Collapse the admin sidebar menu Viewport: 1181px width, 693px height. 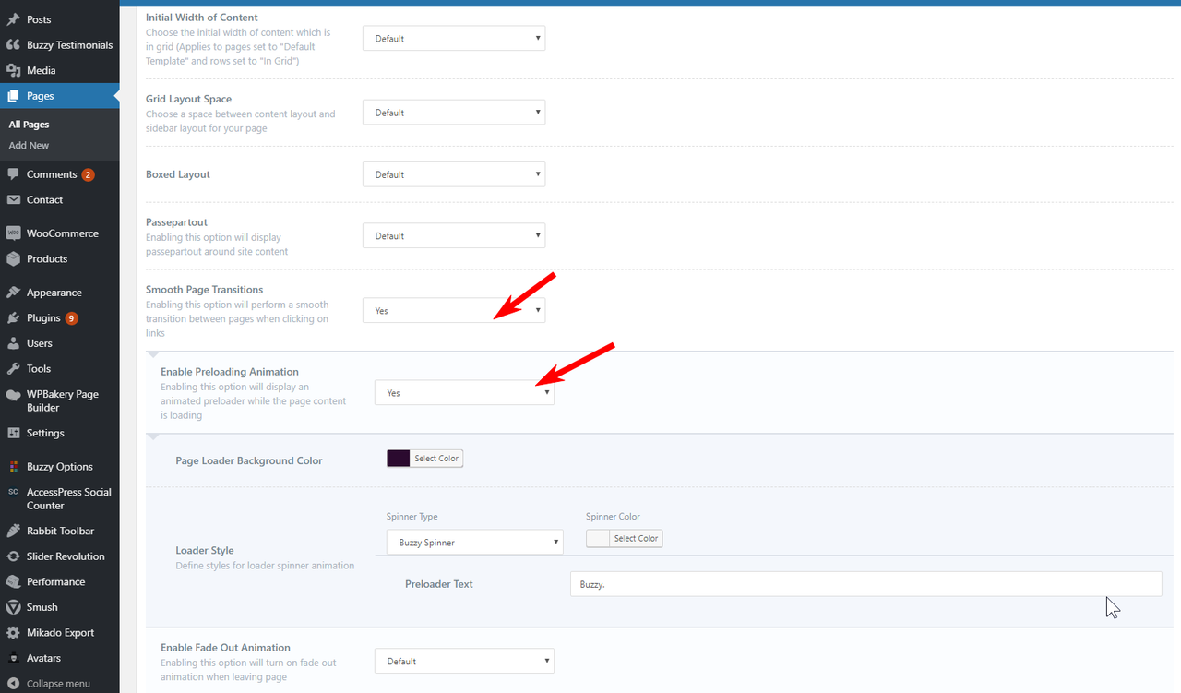(59, 684)
